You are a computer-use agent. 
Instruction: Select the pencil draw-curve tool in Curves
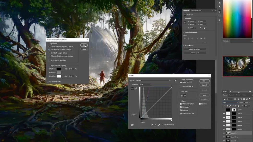[x=136, y=88]
